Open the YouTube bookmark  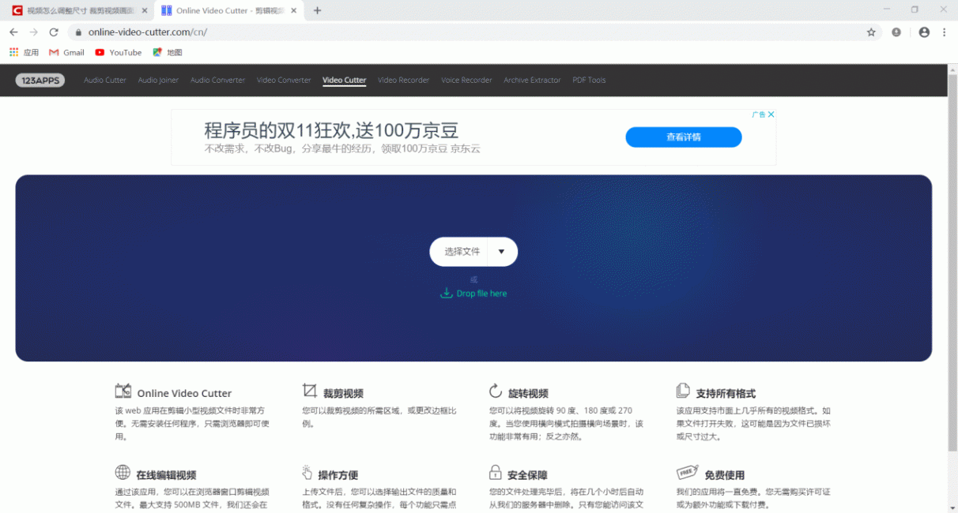118,53
